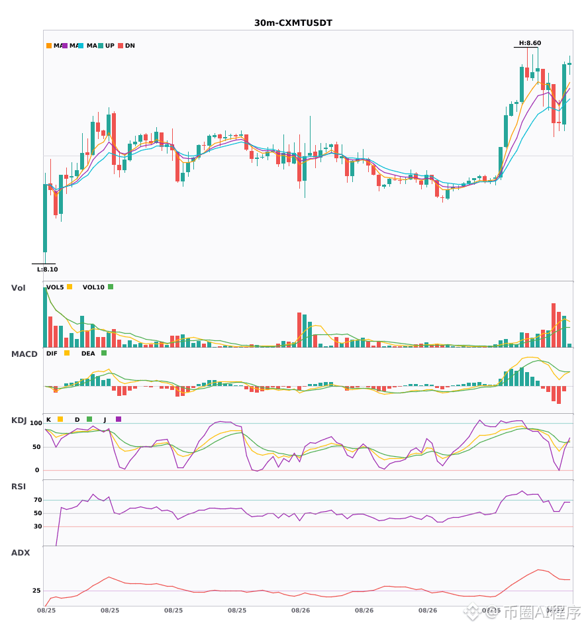
Task: Select the KDJ panel label
Action: point(19,420)
